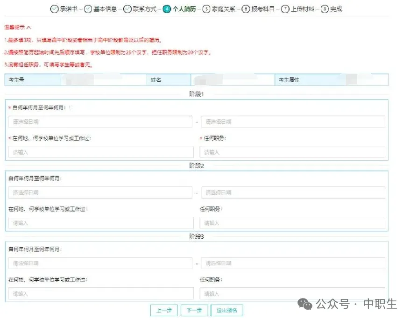Screen dimensions: 410x320
Task: Open 阶段1 start date picker
Action: tap(100, 121)
